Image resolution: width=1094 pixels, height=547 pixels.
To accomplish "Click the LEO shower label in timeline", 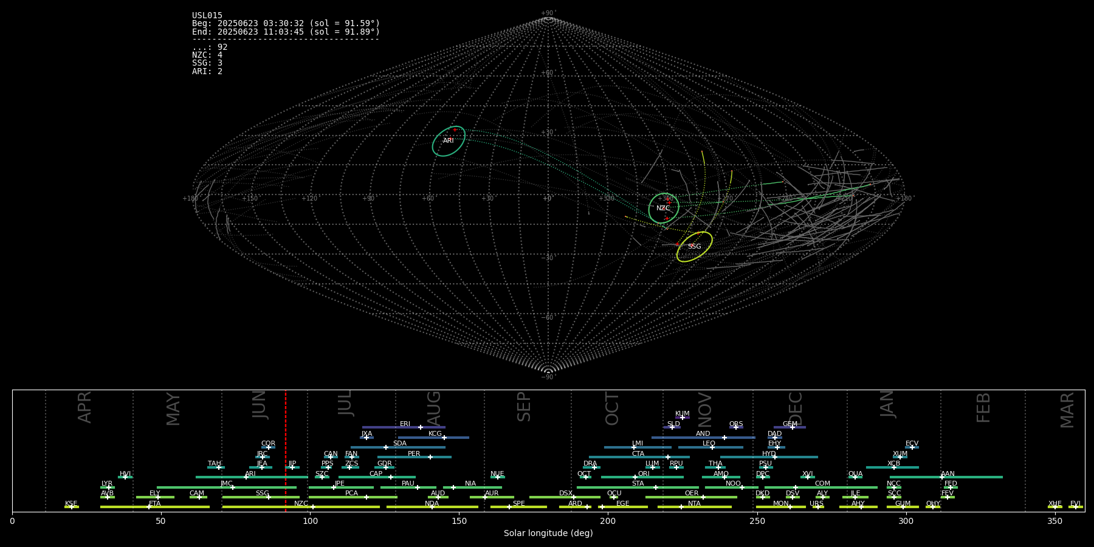I will click(x=709, y=444).
